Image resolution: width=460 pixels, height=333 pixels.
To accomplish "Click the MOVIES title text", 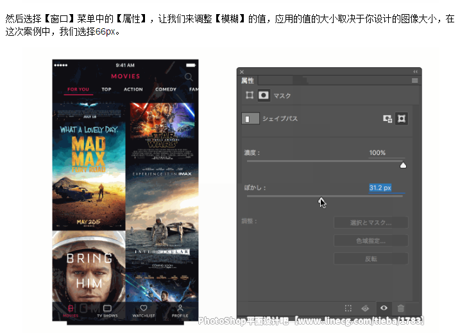I will point(125,76).
